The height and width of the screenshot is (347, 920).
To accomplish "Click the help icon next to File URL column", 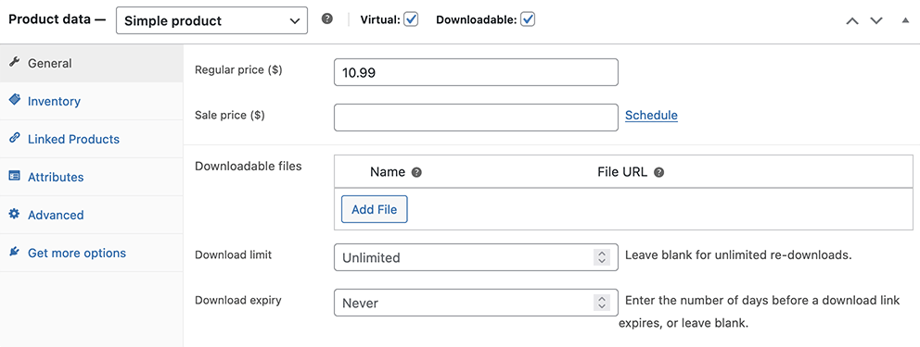I will pos(658,173).
